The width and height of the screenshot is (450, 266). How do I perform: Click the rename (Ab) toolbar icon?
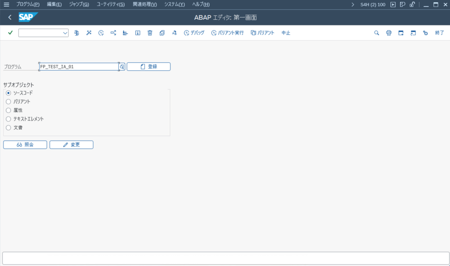pyautogui.click(x=174, y=33)
